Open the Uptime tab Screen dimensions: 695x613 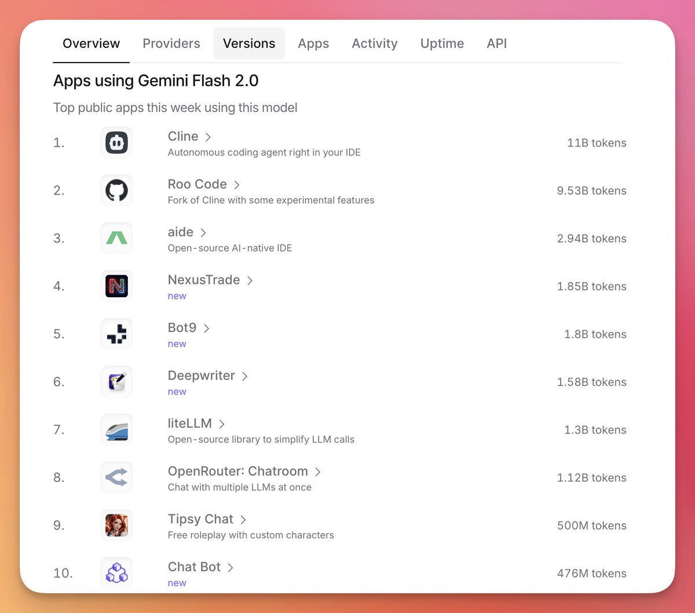[x=442, y=43]
